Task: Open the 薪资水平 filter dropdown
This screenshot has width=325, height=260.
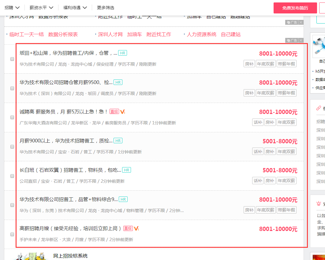Action: (x=39, y=8)
